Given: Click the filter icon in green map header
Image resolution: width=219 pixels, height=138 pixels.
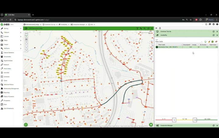Looking at the screenshot, I should point(137,28).
